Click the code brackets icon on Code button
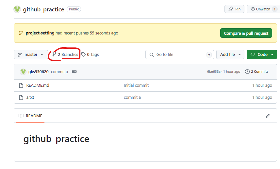Image resolution: width=280 pixels, height=169 pixels. point(253,54)
